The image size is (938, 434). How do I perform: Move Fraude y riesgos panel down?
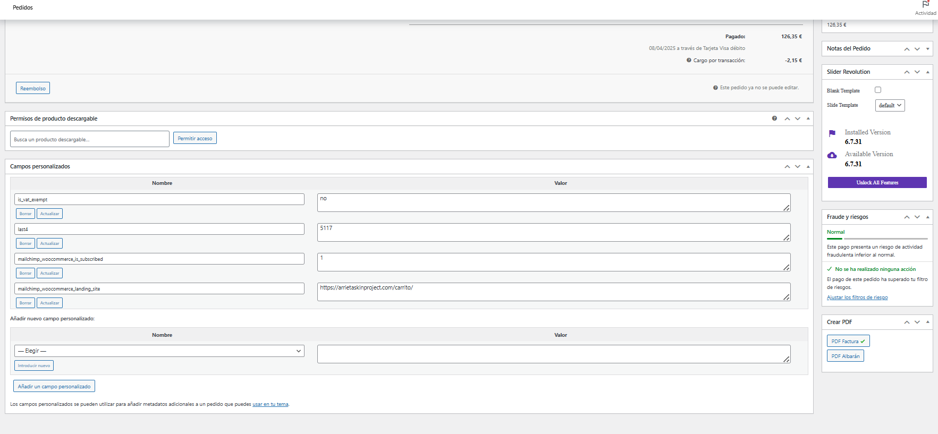[x=917, y=217]
